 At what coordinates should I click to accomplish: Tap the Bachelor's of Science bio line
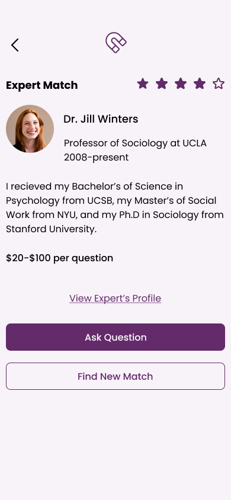pyautogui.click(x=94, y=186)
